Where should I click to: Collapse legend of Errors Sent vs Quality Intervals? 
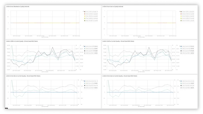[180, 12]
